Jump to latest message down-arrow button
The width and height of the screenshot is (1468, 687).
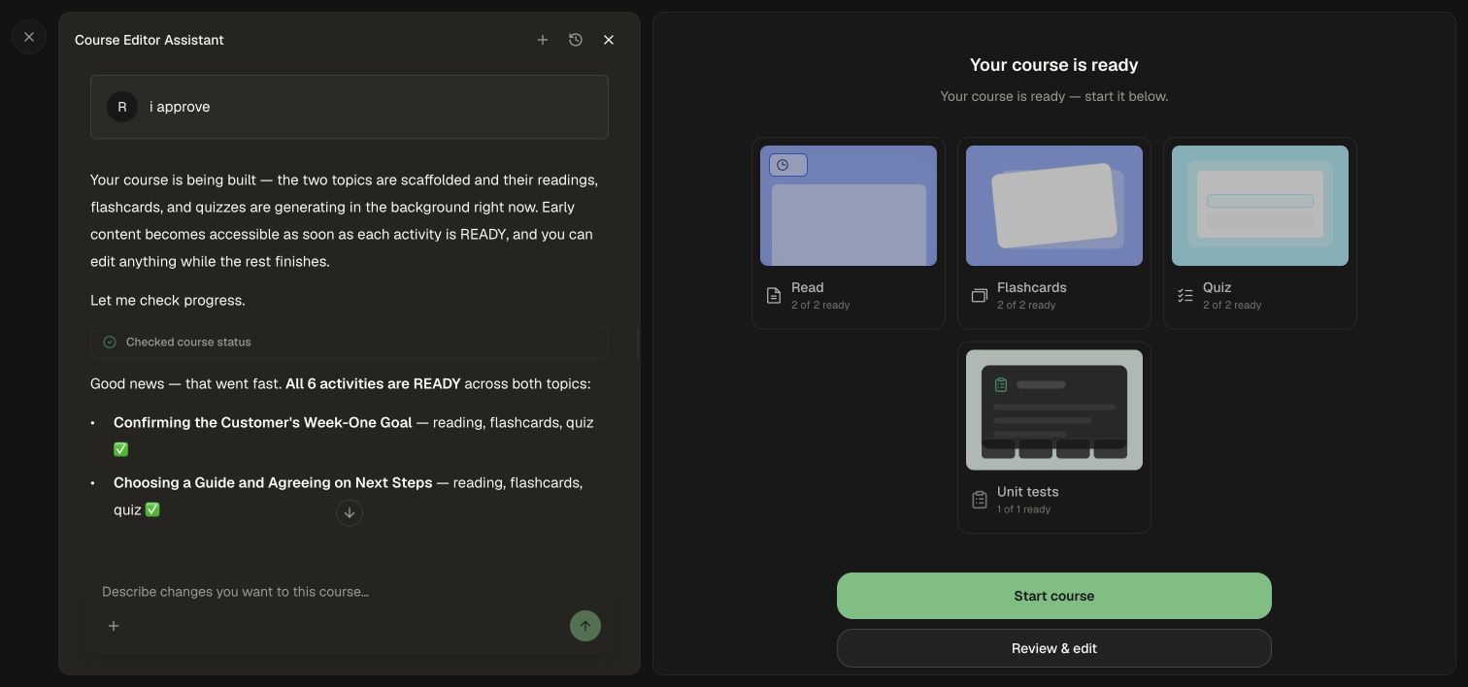click(350, 512)
